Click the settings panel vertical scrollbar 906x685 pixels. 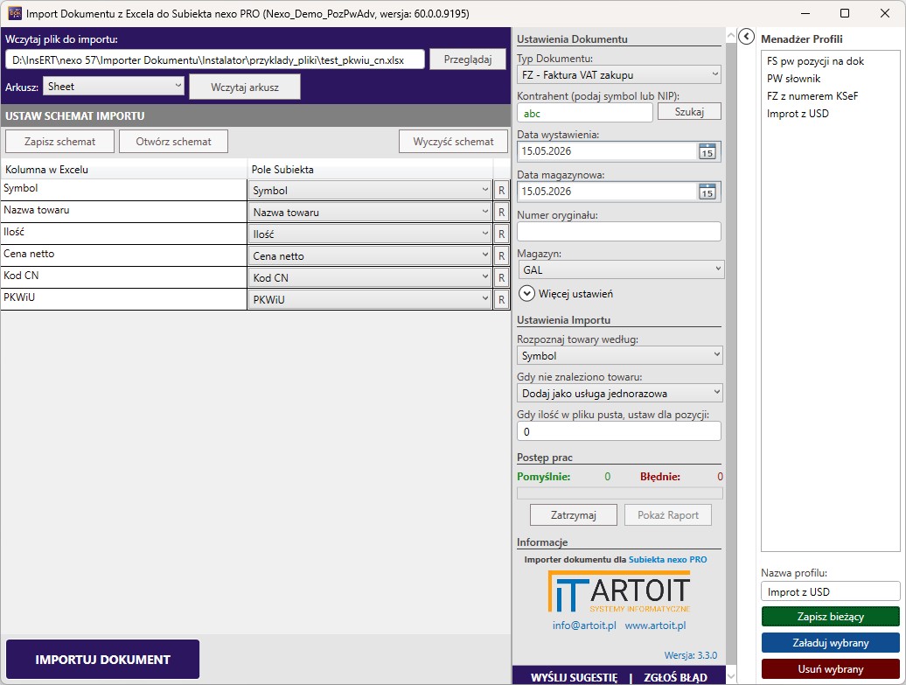point(731,353)
